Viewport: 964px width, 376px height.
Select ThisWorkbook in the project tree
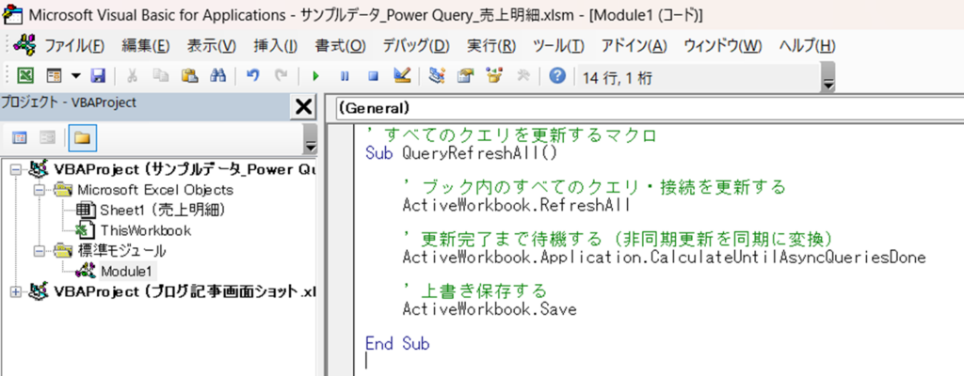(145, 229)
